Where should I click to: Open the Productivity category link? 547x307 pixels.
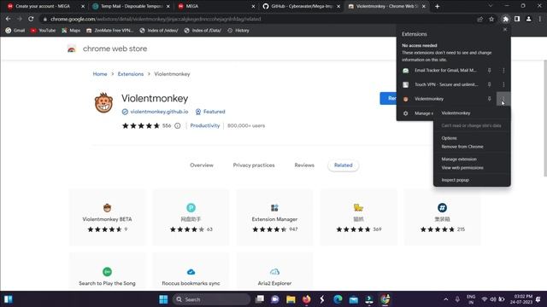pos(205,125)
